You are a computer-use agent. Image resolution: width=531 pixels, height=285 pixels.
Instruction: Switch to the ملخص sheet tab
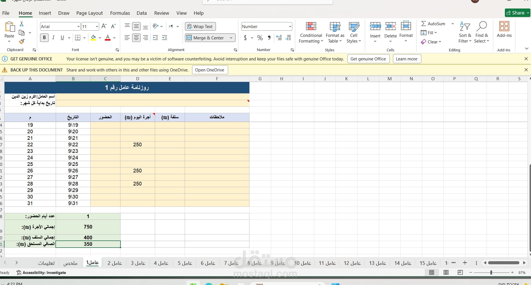click(x=70, y=263)
